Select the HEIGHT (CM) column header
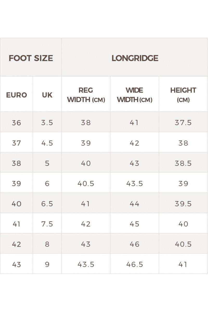This screenshot has height=312, width=208. pos(183,95)
